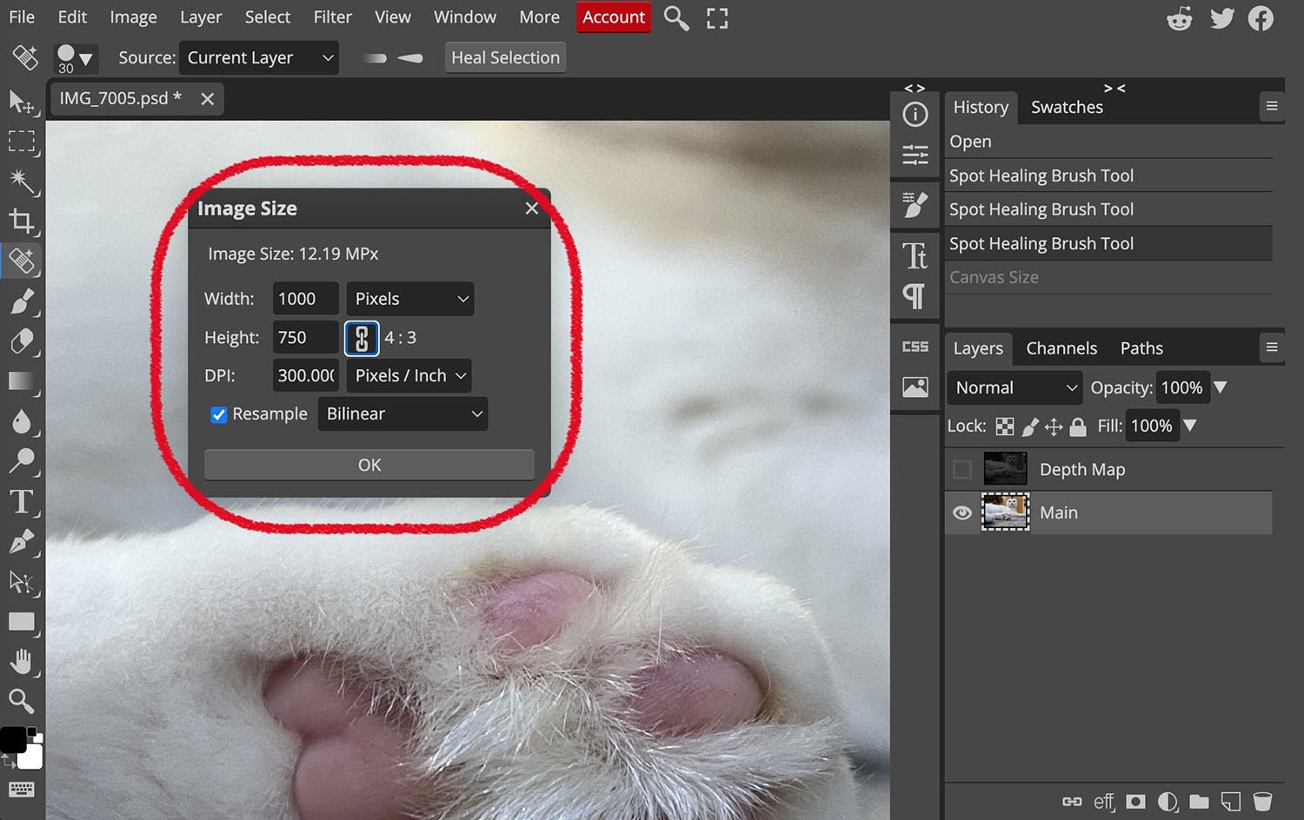Select the Eraser tool
The height and width of the screenshot is (820, 1304).
pyautogui.click(x=21, y=341)
